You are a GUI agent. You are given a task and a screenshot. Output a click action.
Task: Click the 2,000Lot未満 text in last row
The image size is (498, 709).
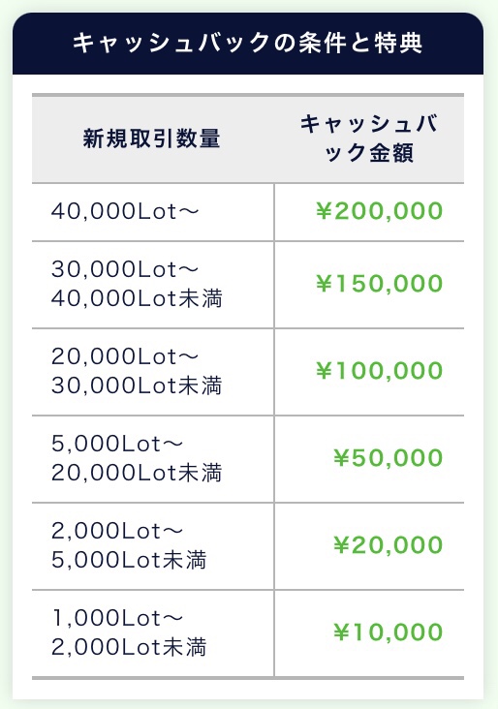click(129, 648)
